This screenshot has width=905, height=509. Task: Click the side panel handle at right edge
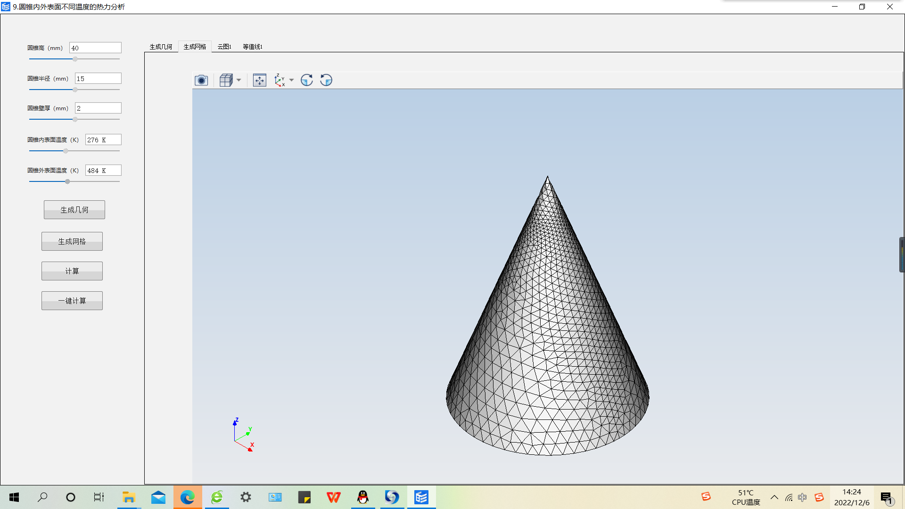coord(902,255)
